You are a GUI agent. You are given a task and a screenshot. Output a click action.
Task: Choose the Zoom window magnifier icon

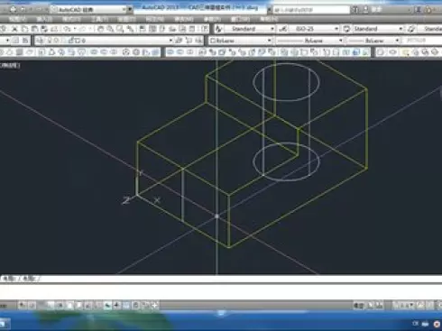[120, 29]
